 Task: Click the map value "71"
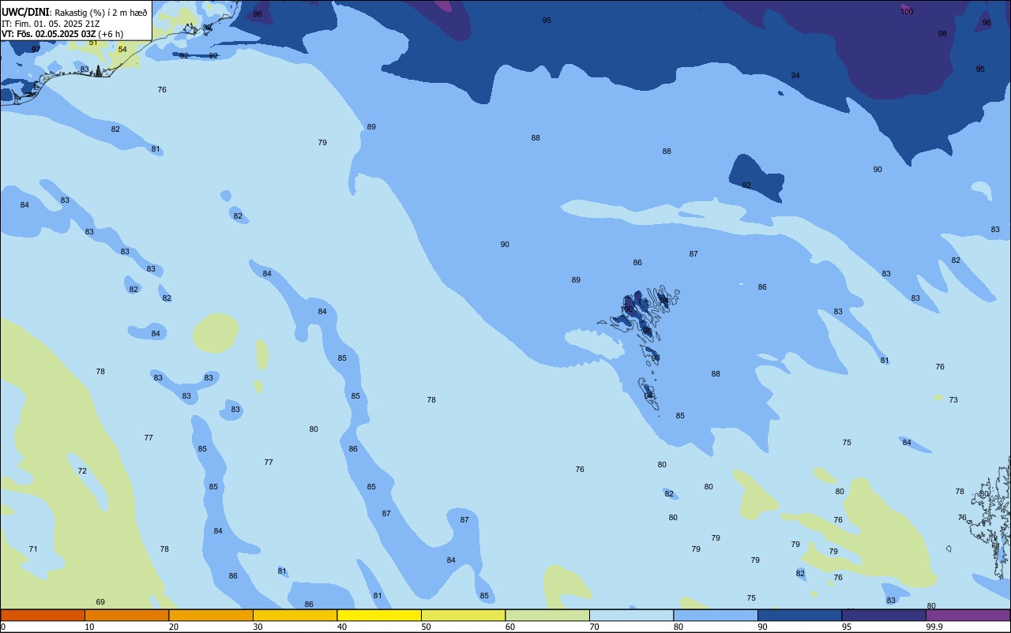tap(33, 549)
